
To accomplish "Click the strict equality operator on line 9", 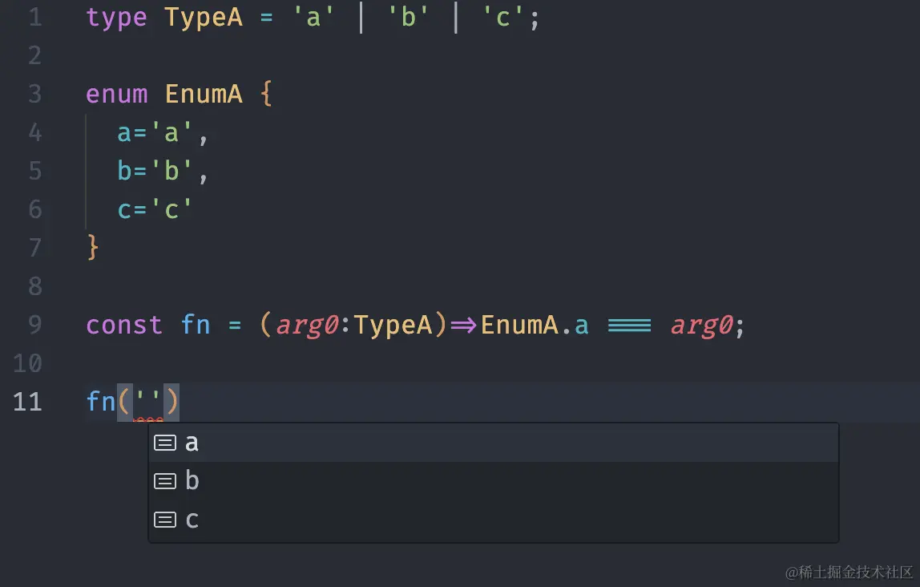I will 630,326.
